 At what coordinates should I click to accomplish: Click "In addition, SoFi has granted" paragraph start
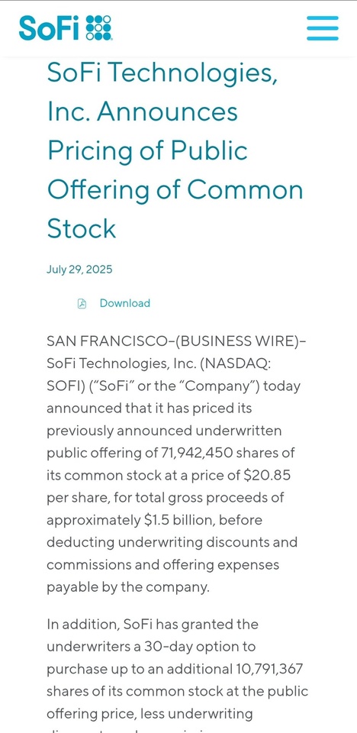tap(152, 625)
